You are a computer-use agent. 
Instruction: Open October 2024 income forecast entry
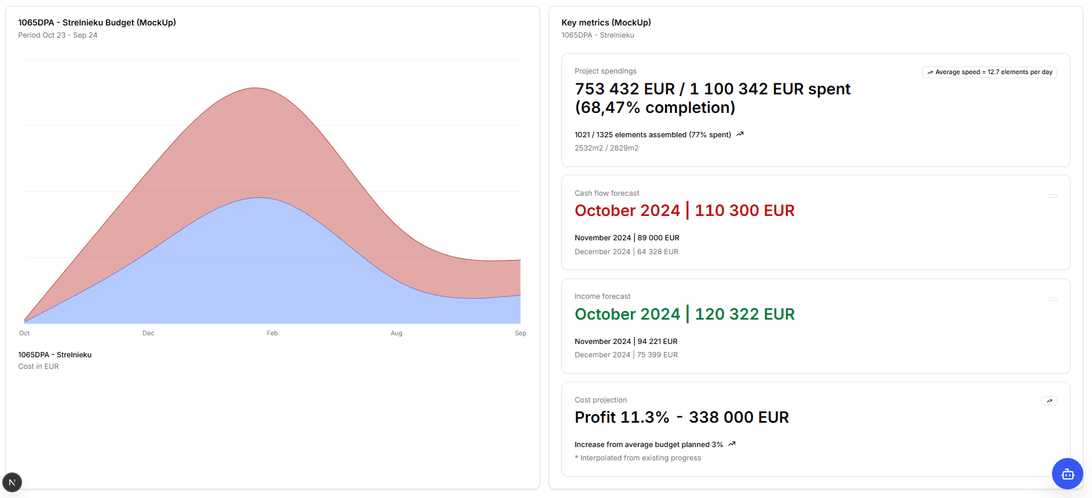coord(684,314)
